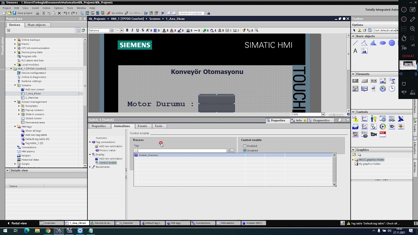Select the Polygon basic object tool
Image resolution: width=418 pixels, height=235 pixels.
pos(374,43)
